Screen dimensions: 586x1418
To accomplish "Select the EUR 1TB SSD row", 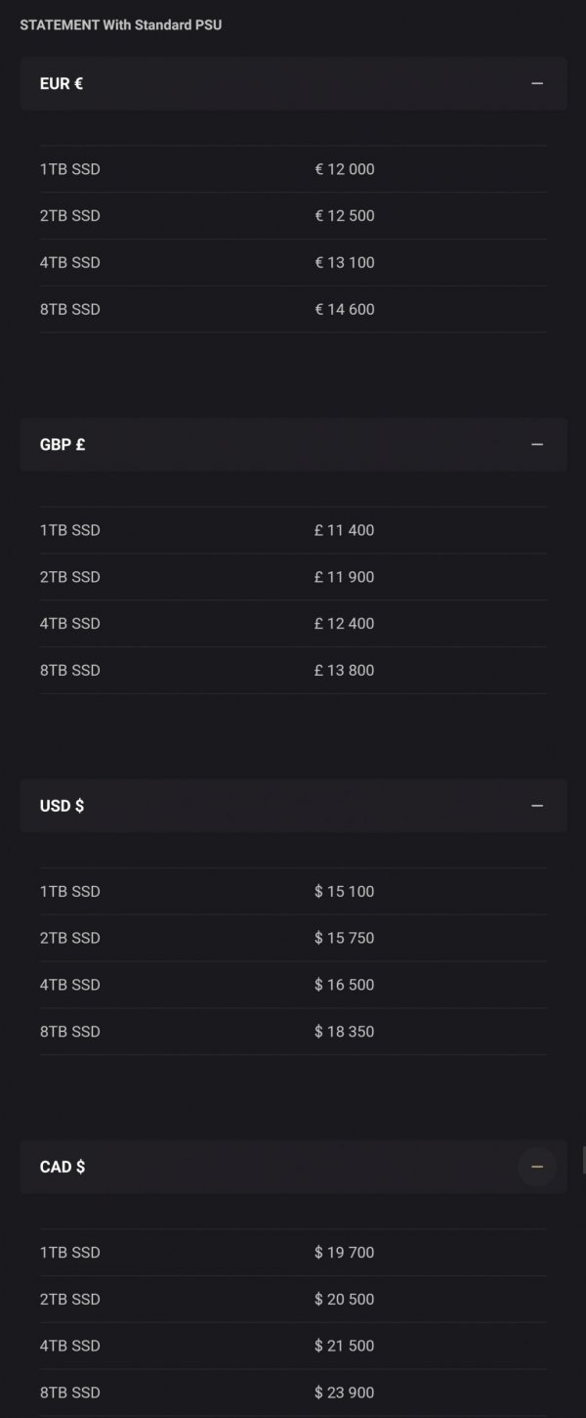I will (x=293, y=169).
